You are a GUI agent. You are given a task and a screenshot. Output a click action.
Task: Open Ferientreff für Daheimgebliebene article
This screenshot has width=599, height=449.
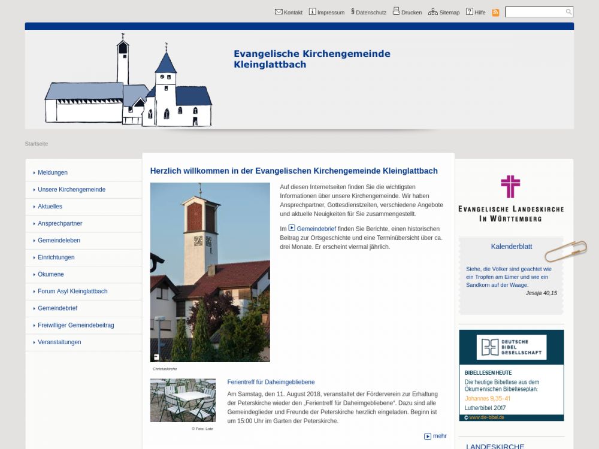271,382
